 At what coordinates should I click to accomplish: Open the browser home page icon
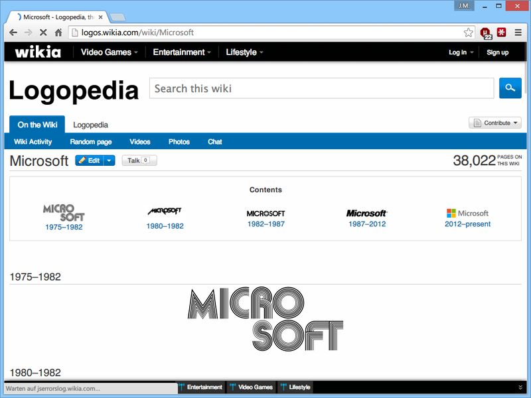click(58, 33)
